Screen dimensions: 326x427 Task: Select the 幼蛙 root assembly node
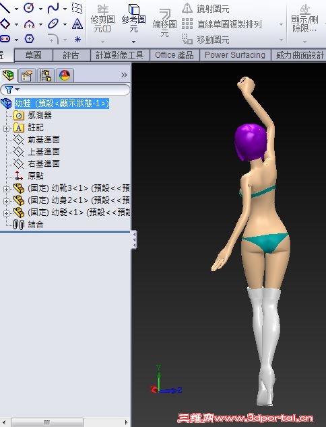[62, 104]
